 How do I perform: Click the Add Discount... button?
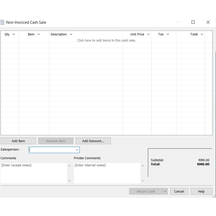[x=93, y=141]
